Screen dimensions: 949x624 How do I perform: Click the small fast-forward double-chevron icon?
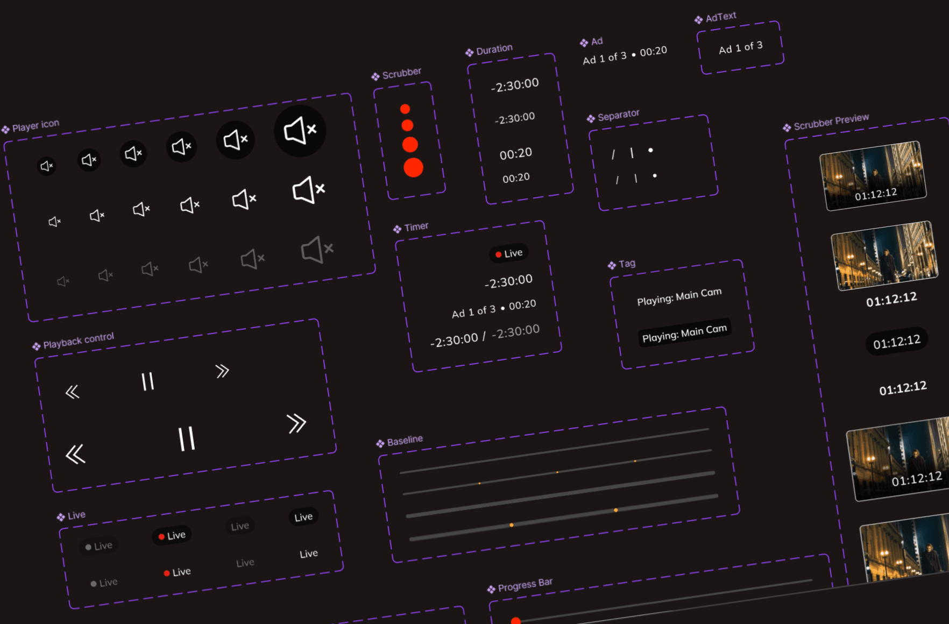point(222,371)
